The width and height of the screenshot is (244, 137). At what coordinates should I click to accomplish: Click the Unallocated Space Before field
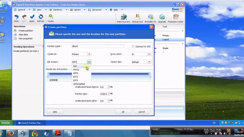tap(104, 87)
